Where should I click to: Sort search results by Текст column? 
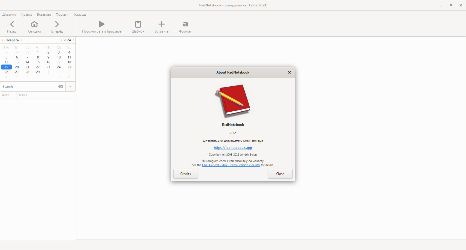[23, 95]
